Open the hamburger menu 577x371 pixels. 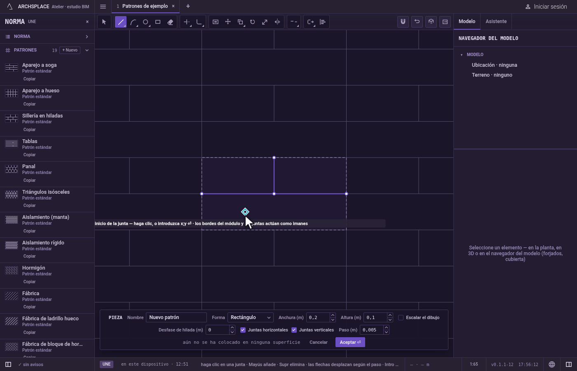coord(103,6)
